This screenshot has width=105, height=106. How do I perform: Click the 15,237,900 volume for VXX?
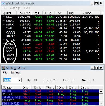pos(92,51)
